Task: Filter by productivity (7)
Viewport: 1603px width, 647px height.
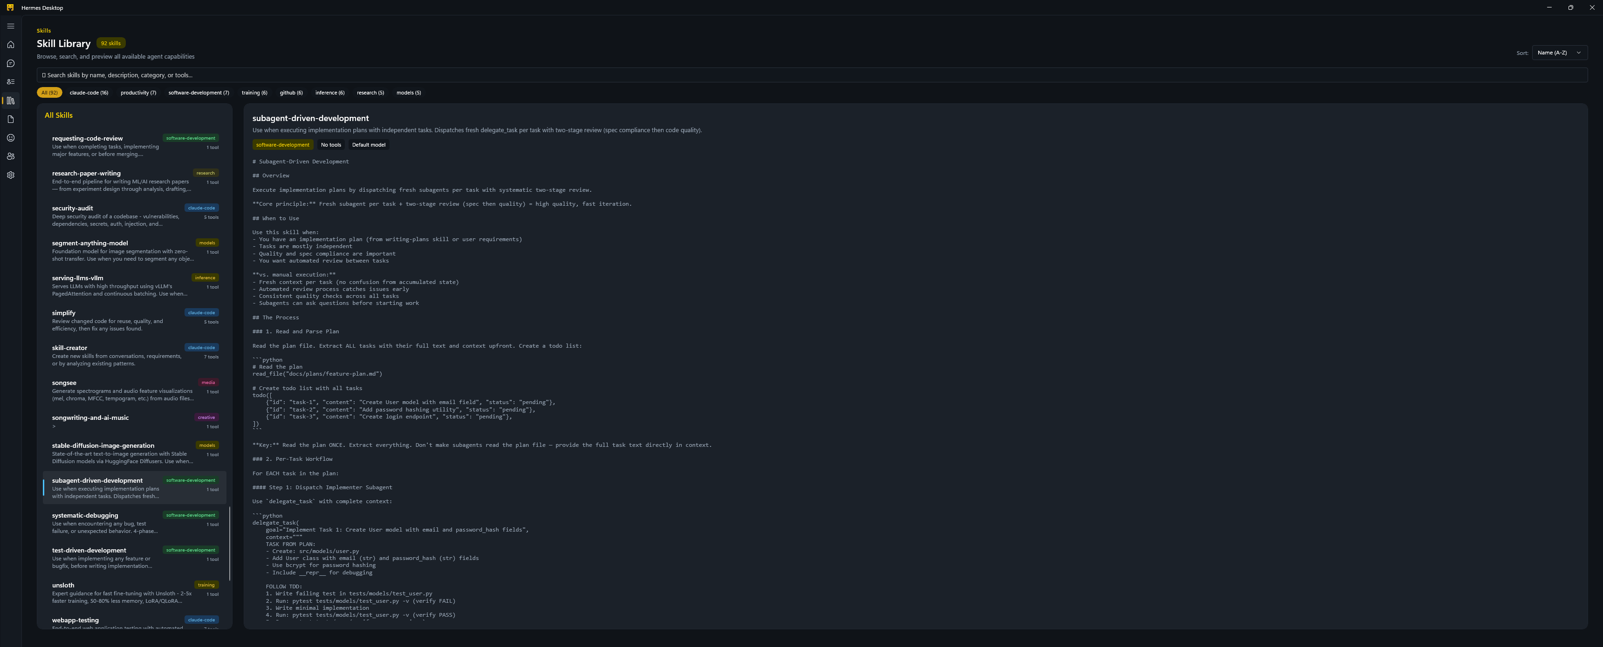Action: coord(138,93)
